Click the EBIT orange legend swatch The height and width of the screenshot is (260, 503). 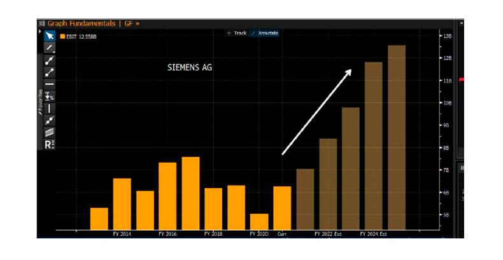tap(62, 37)
